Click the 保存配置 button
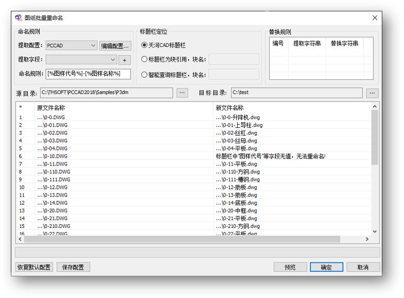This screenshot has width=404, height=298. coord(73,267)
